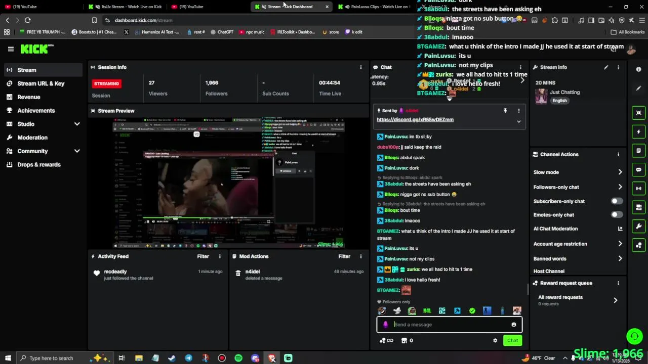The image size is (648, 364).
Task: Expand the pinned message chevron
Action: [518, 122]
